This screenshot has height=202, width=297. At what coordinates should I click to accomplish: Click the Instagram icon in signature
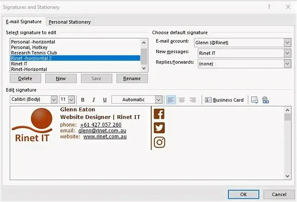coord(159,142)
